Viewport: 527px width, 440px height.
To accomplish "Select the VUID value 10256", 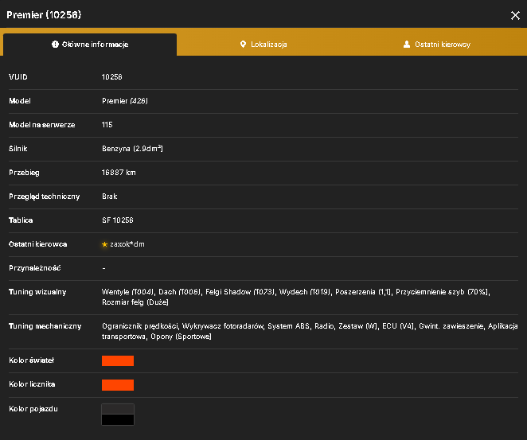I will [x=112, y=77].
